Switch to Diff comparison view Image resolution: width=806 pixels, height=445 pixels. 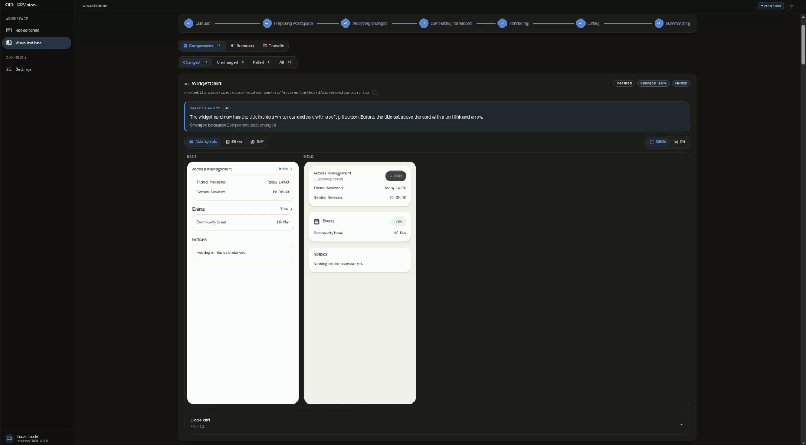pos(257,142)
